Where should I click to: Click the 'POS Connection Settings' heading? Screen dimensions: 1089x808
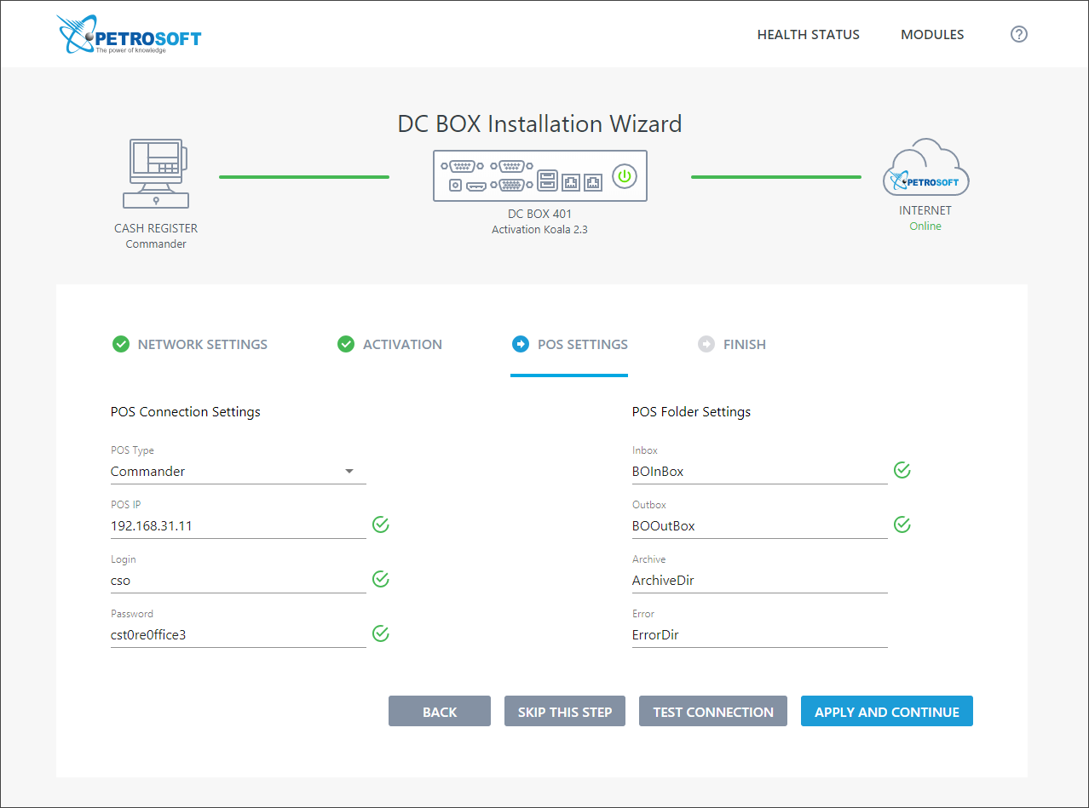click(x=186, y=412)
